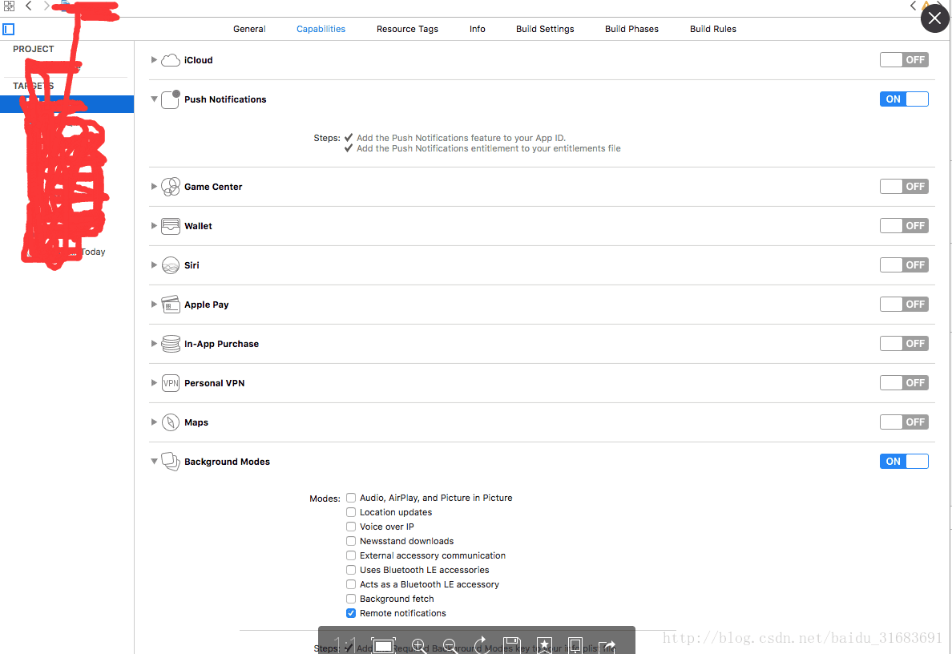This screenshot has width=952, height=654.
Task: Check the Location updates mode
Action: click(x=351, y=512)
